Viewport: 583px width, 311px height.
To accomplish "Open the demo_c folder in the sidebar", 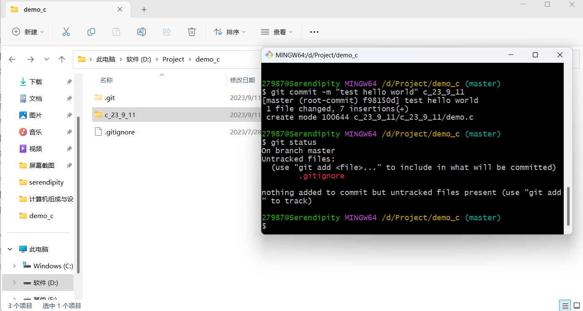I will [41, 216].
